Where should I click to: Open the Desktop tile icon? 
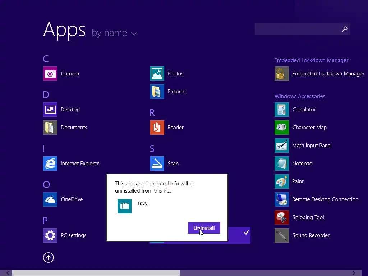pos(50,110)
